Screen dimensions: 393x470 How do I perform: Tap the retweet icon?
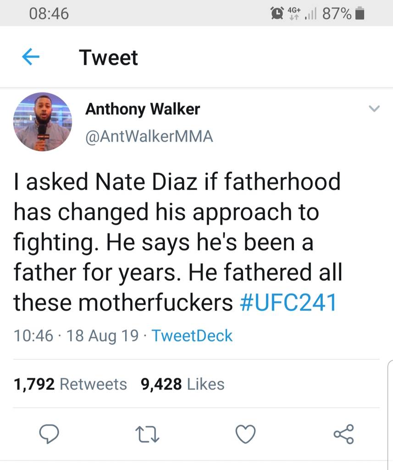tap(148, 434)
